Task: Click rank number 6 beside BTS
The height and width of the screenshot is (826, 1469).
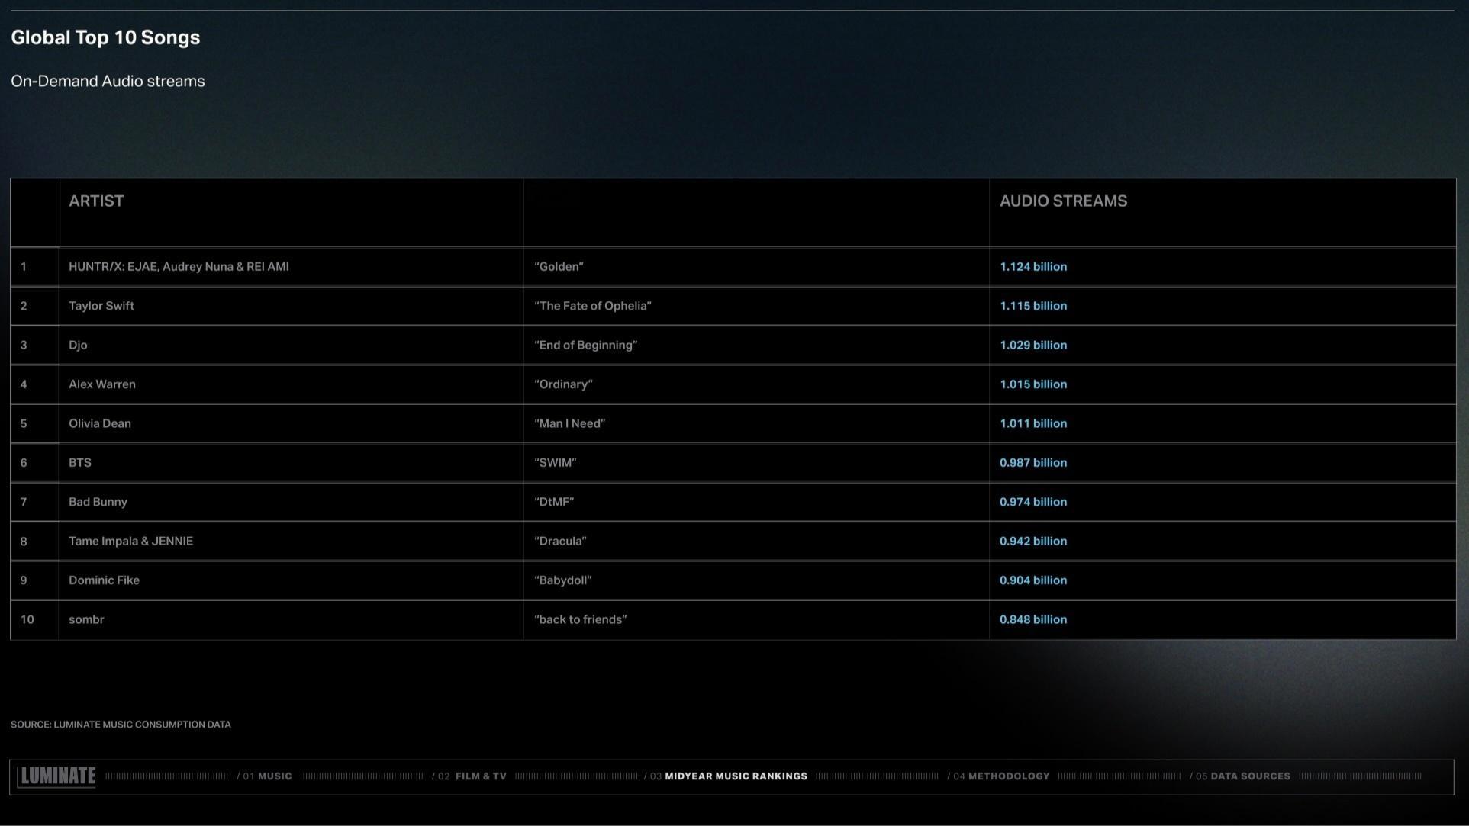Action: coord(24,463)
